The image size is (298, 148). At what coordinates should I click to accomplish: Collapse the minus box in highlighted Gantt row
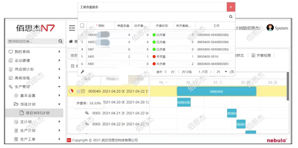[x=78, y=91]
